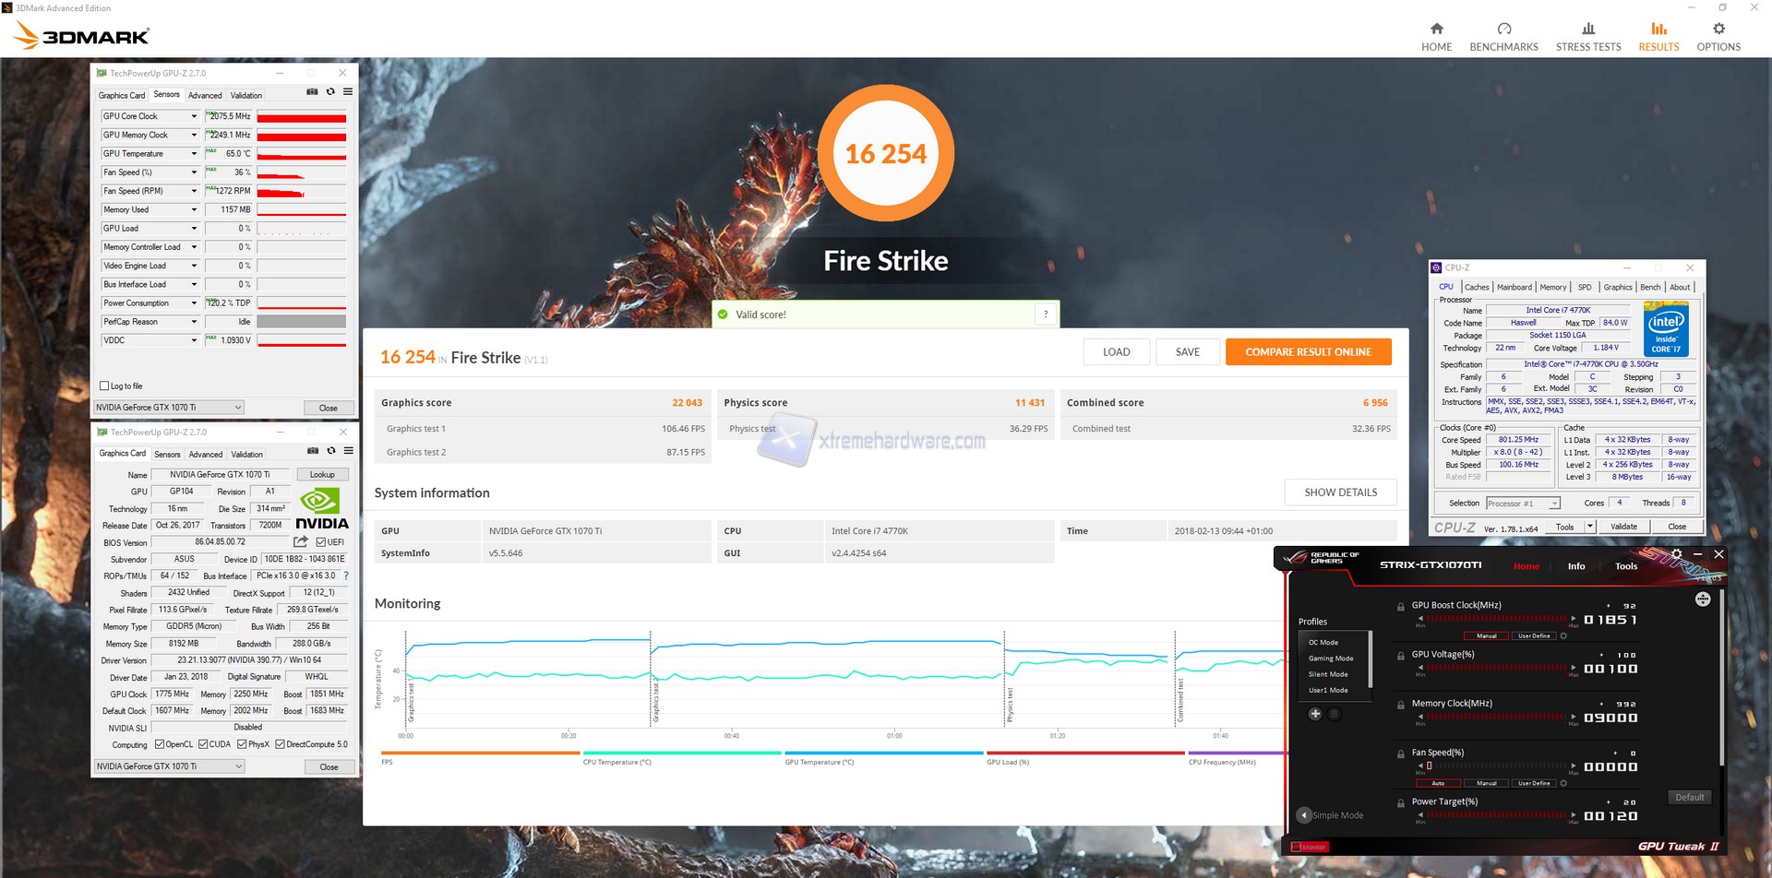
Task: Take screenshot in GPU-Z Sensors window
Action: 312,92
